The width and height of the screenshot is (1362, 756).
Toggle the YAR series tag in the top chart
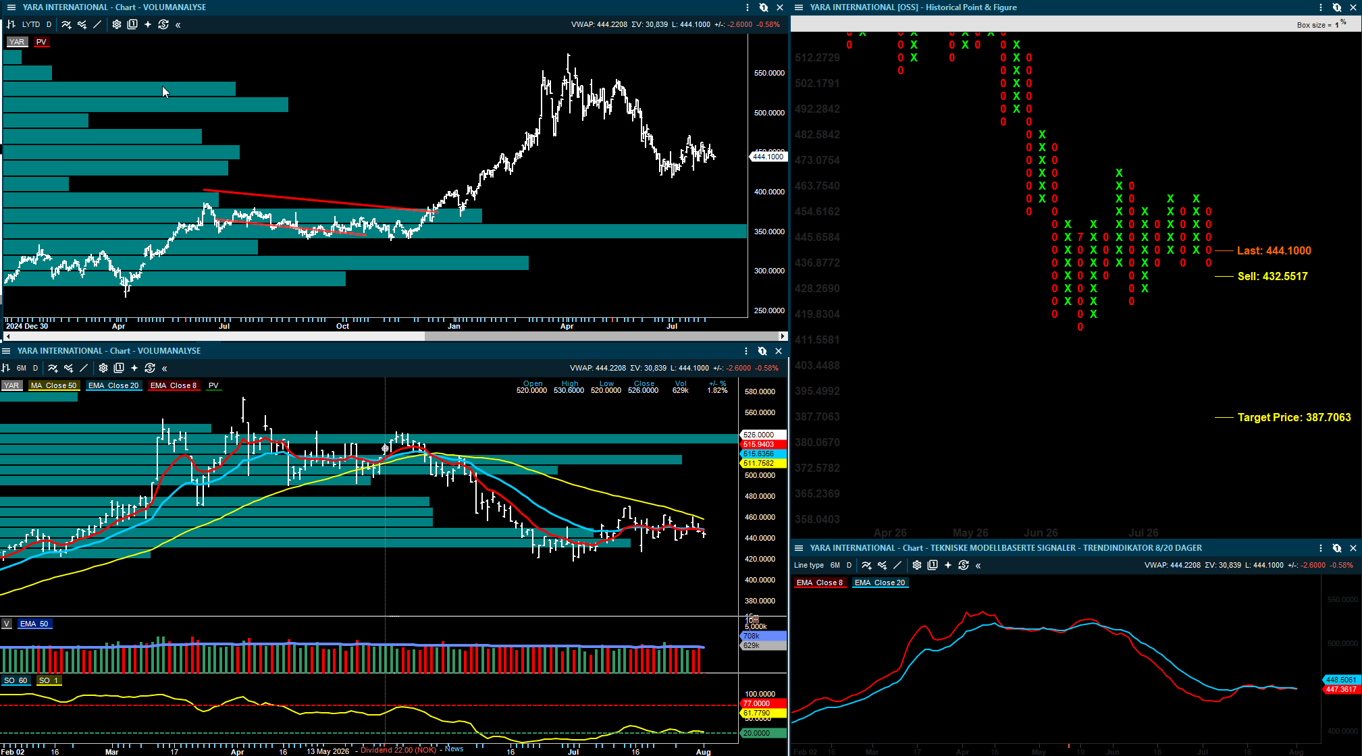(x=17, y=42)
